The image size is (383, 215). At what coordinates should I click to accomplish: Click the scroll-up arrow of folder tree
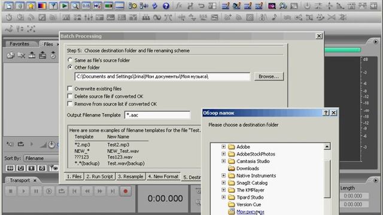pos(327,146)
